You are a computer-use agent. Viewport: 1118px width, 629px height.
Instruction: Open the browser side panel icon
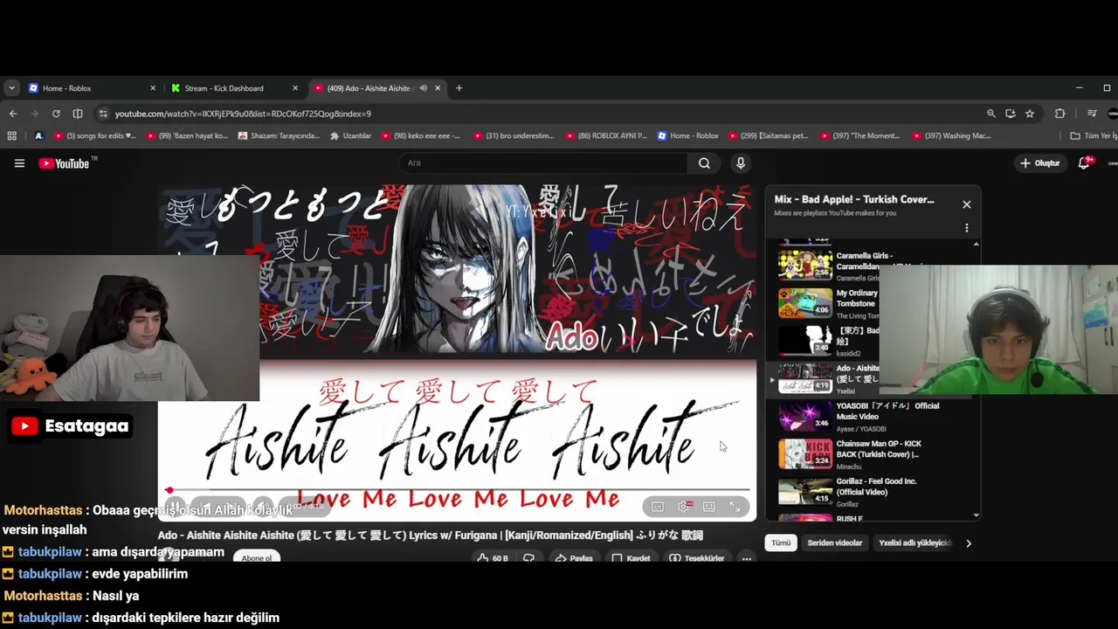pyautogui.click(x=78, y=114)
